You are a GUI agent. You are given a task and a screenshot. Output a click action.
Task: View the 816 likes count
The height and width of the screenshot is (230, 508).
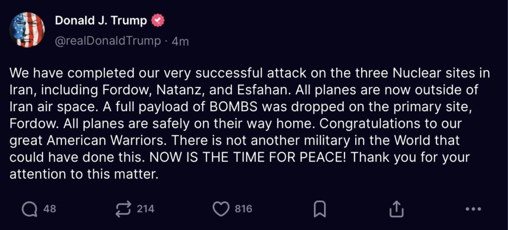(243, 209)
